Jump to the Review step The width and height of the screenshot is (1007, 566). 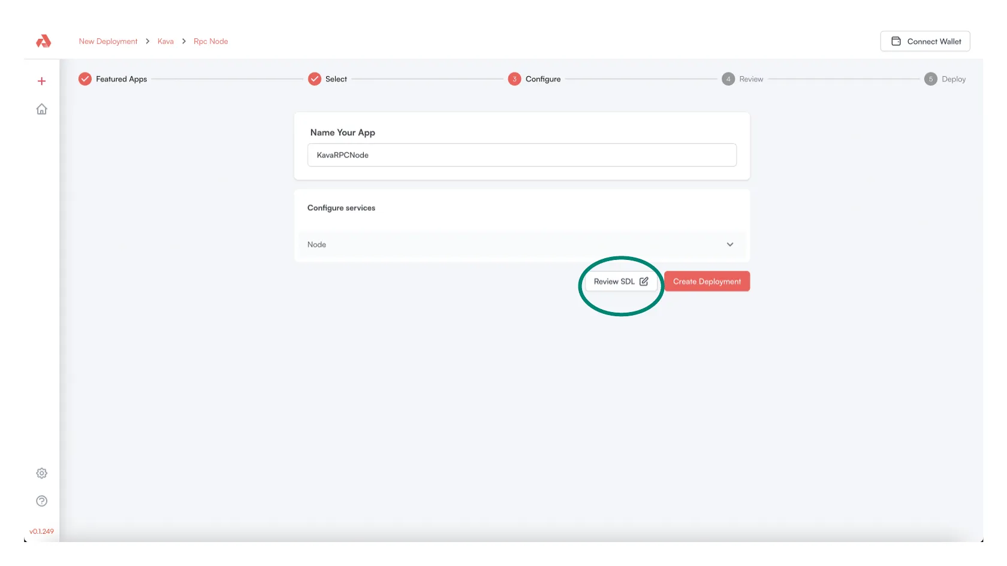point(750,79)
